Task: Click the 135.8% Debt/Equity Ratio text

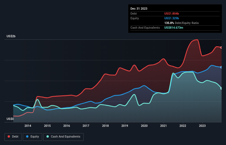Action: [181, 23]
